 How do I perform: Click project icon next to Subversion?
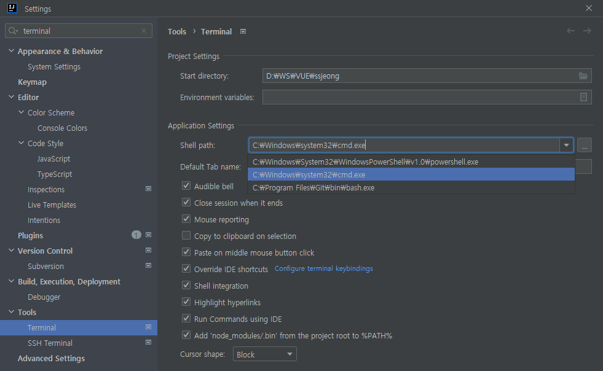click(148, 266)
